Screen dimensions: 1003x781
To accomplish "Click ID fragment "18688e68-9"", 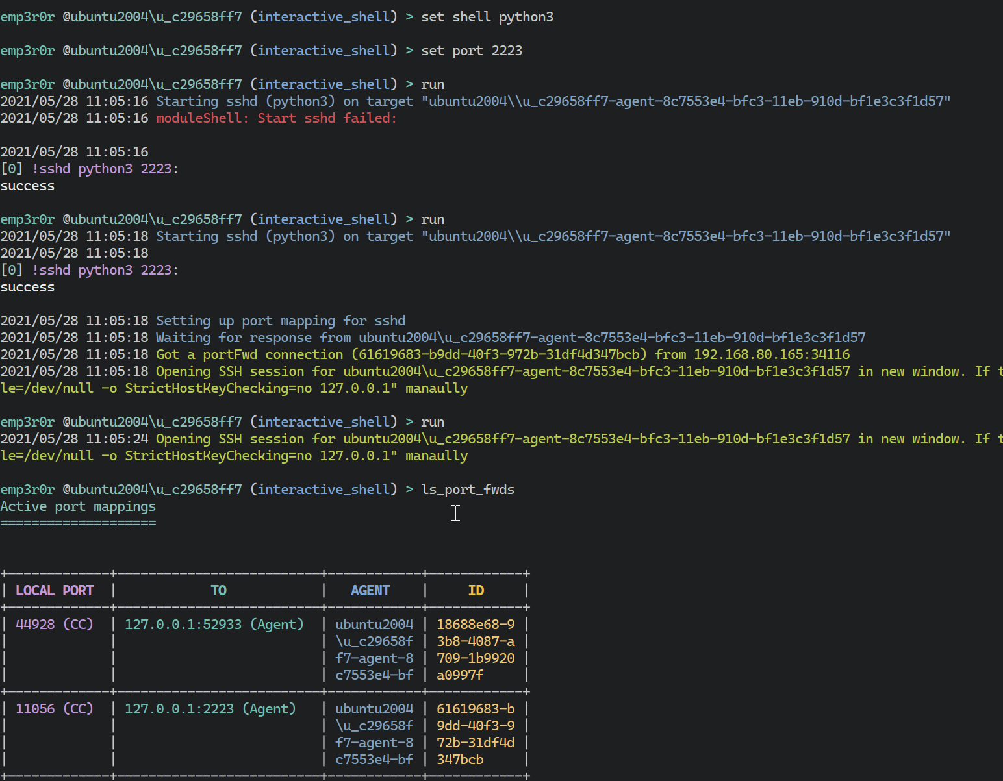I will click(x=476, y=625).
